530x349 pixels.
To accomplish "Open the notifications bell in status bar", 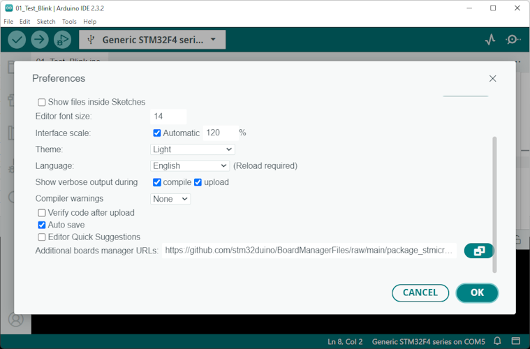I will click(497, 341).
